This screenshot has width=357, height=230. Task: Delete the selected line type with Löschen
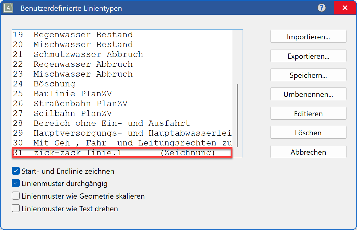pos(308,133)
